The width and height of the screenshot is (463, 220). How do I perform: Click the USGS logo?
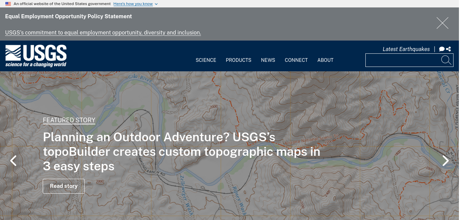click(x=36, y=56)
